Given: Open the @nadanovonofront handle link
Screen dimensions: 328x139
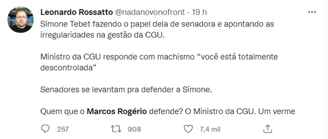Looking at the screenshot, I should point(150,12).
